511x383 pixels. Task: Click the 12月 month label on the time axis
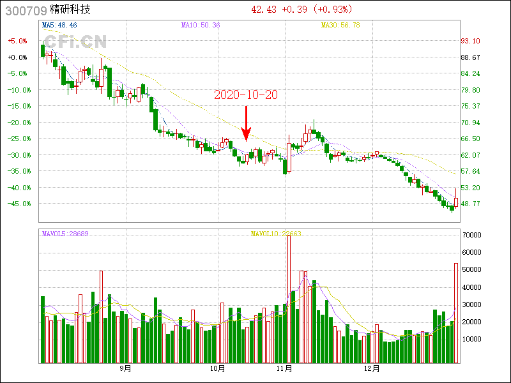click(x=372, y=368)
